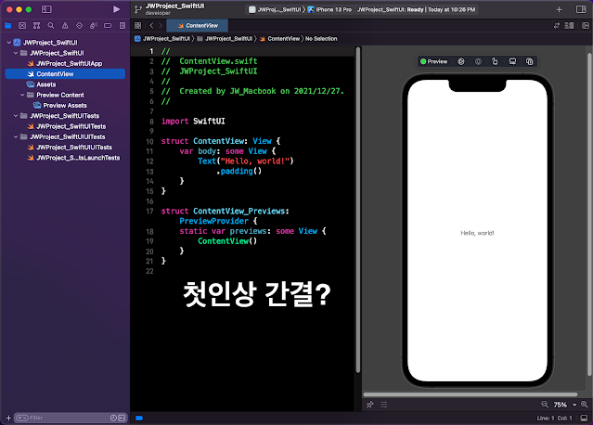593x425 pixels.
Task: Open canvas layout options icon
Action: pyautogui.click(x=384, y=405)
